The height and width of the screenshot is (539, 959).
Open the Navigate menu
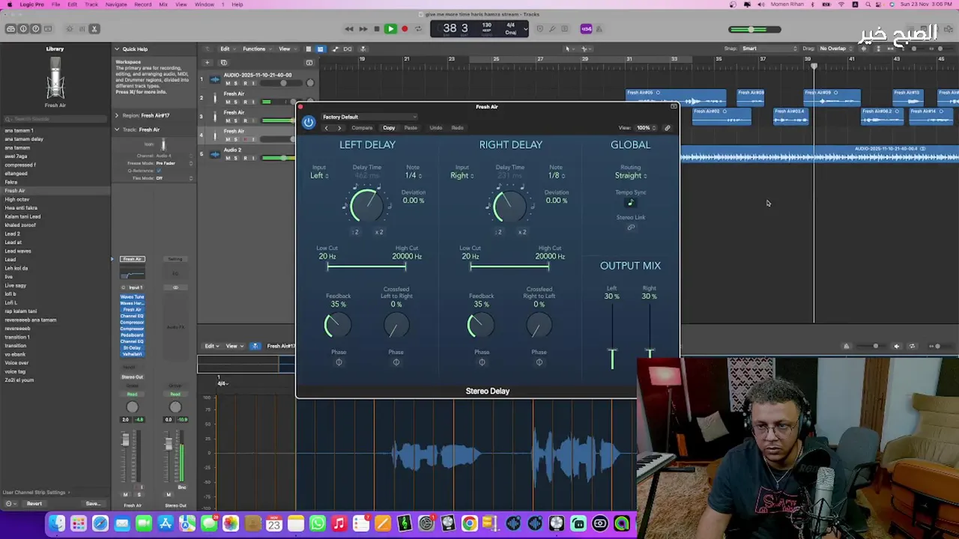pos(116,4)
